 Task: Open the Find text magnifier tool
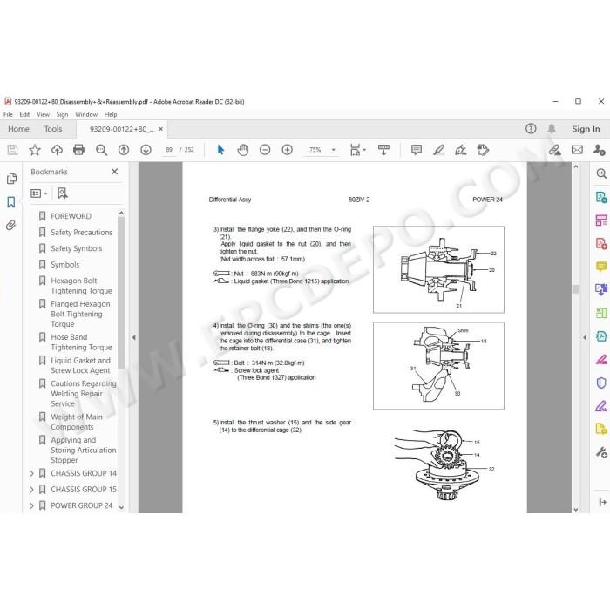pyautogui.click(x=101, y=150)
